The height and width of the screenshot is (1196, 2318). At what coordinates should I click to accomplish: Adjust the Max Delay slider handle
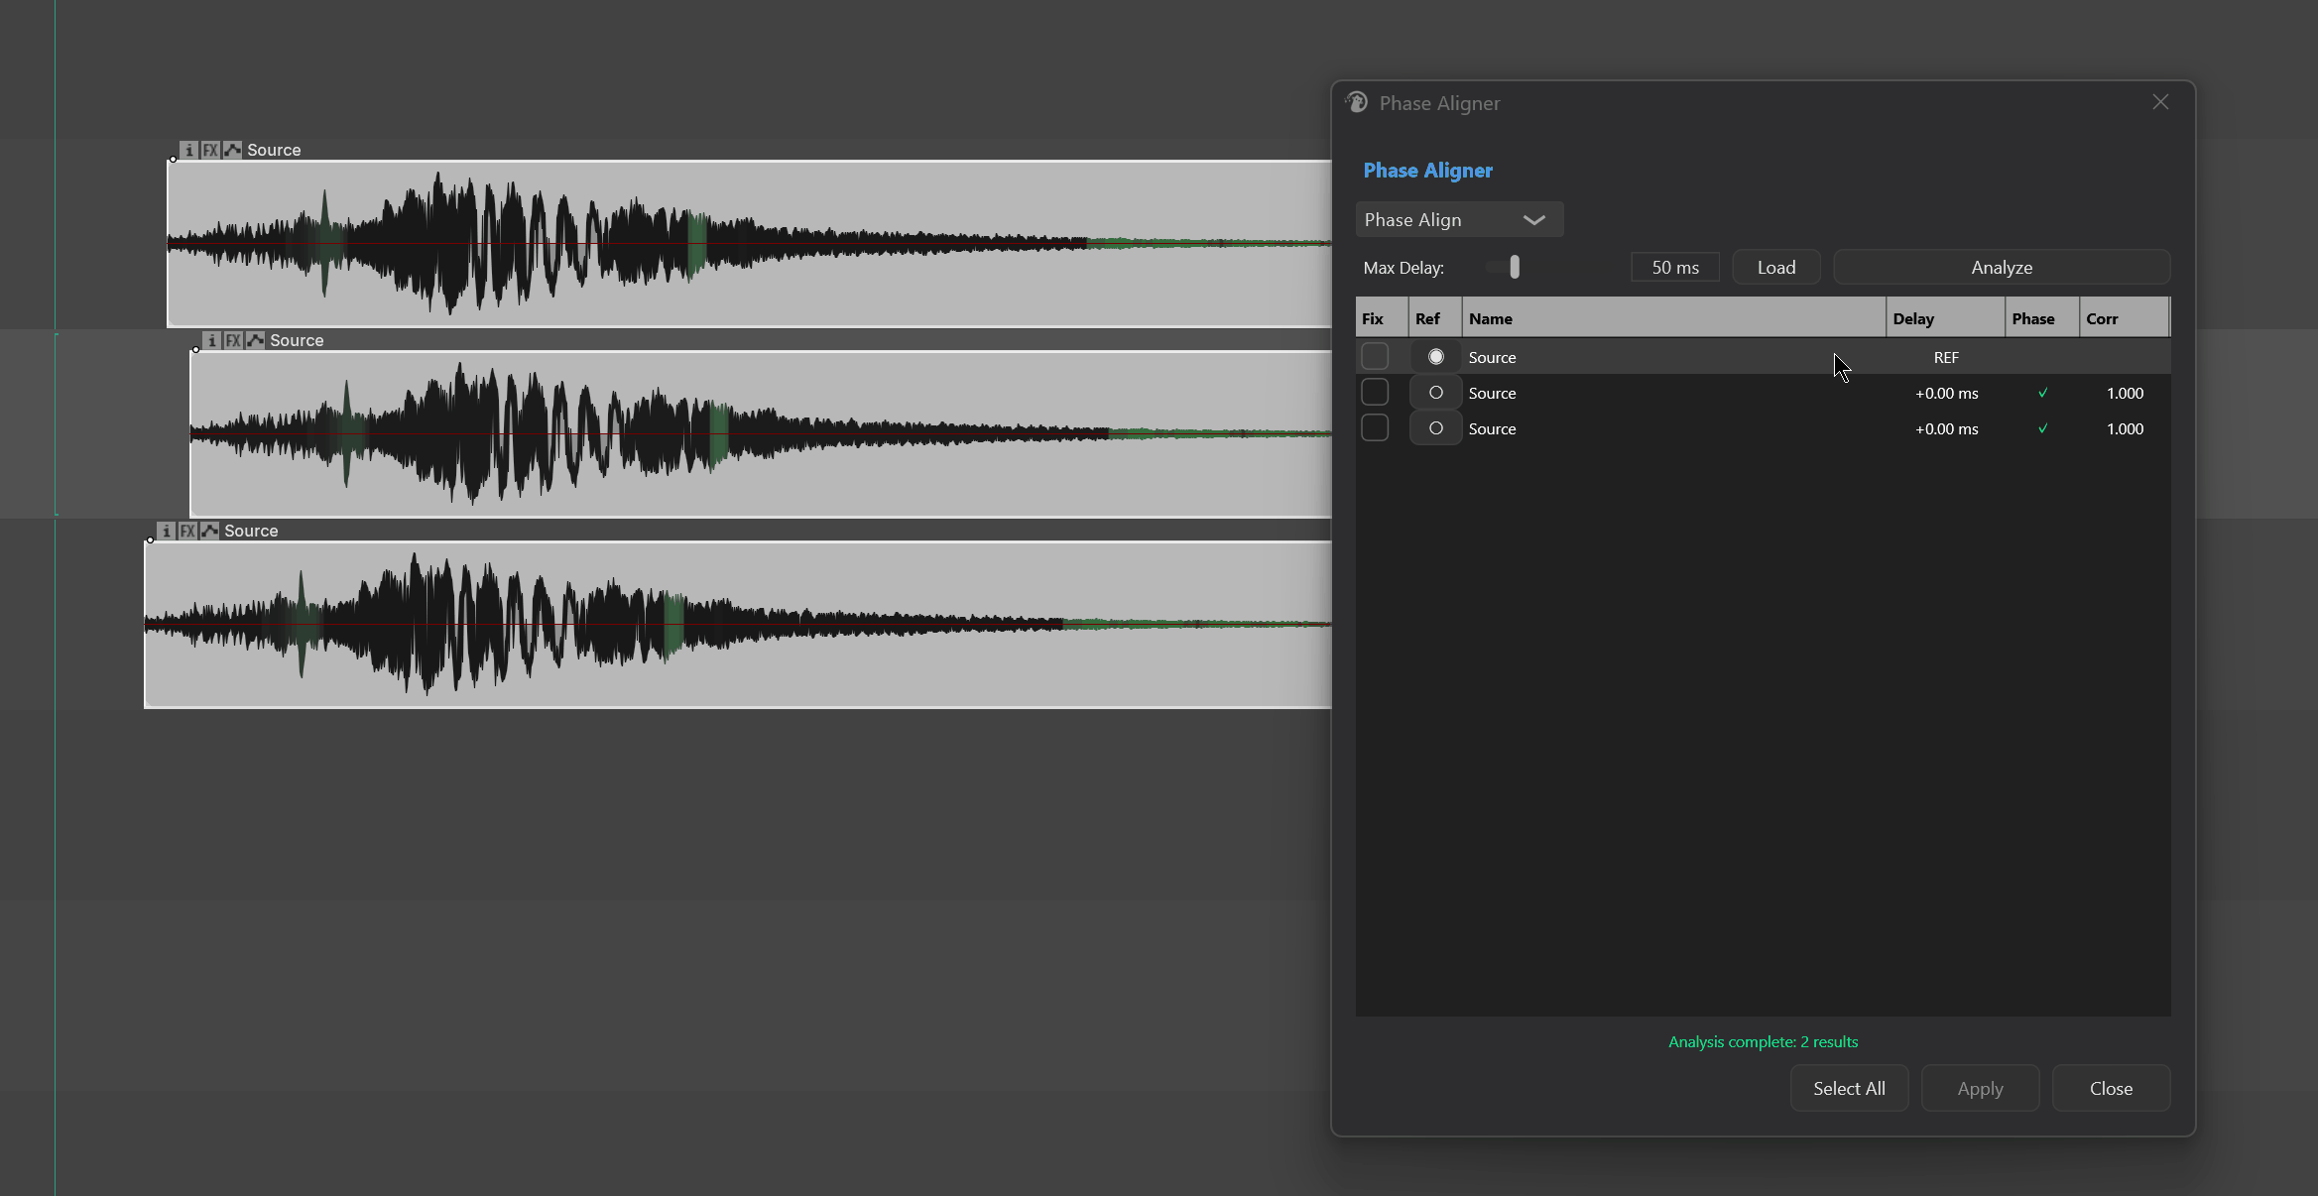pyautogui.click(x=1515, y=267)
